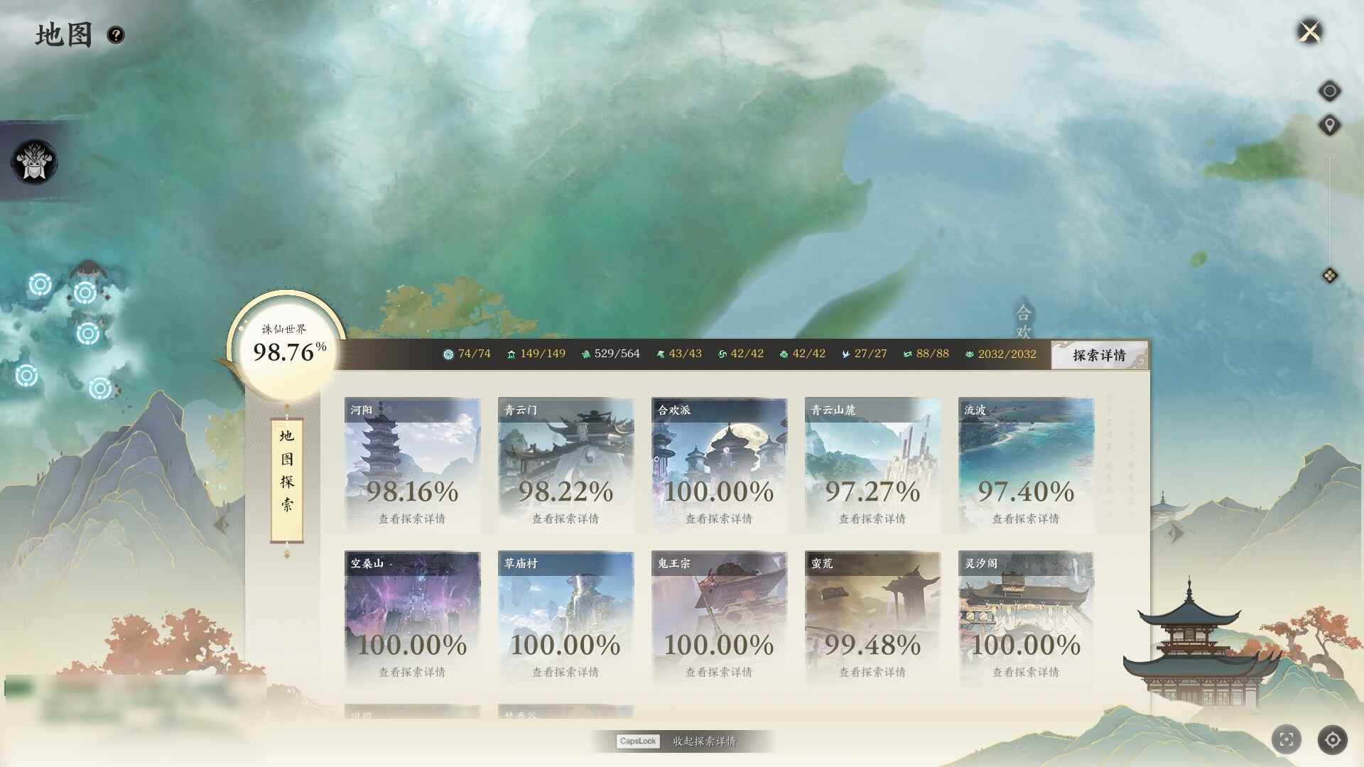Open the helmet character icon panel
This screenshot has width=1364, height=767.
tap(34, 163)
